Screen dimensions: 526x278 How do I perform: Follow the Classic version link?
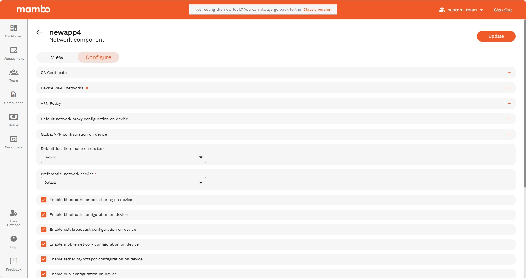(317, 9)
